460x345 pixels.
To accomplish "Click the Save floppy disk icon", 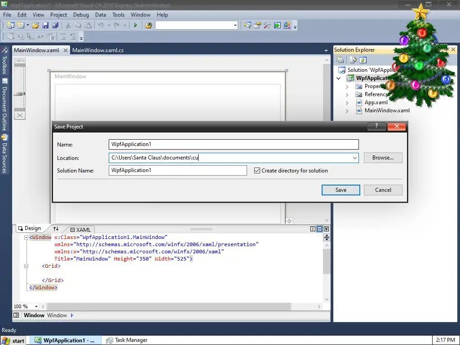I will click(45, 25).
